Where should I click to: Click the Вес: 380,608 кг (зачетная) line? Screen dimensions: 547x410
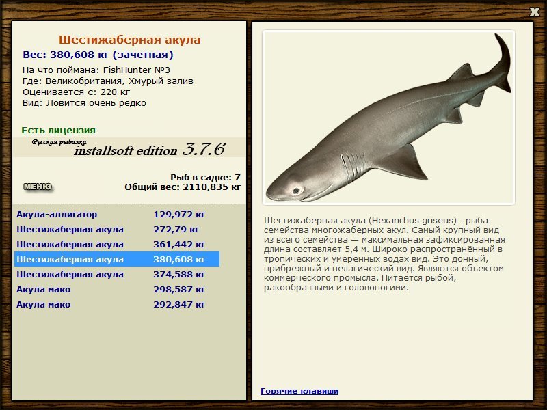tap(98, 55)
